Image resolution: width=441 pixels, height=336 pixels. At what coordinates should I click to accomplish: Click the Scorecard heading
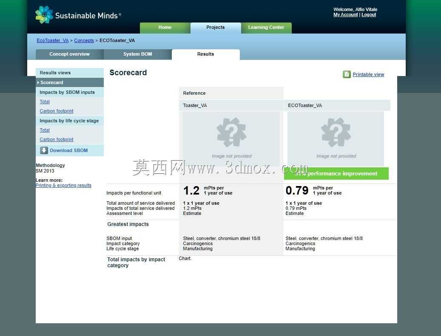click(128, 73)
